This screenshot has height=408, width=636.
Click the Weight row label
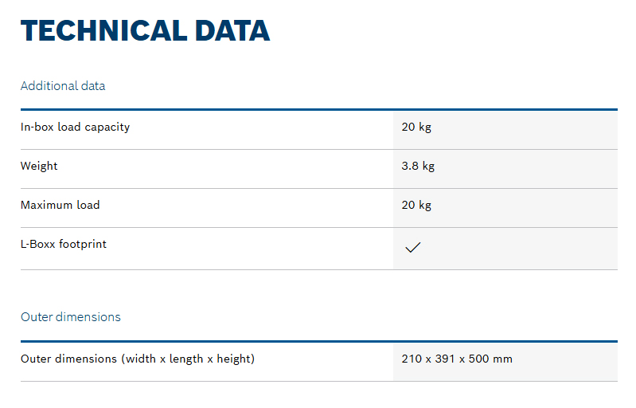(x=39, y=166)
